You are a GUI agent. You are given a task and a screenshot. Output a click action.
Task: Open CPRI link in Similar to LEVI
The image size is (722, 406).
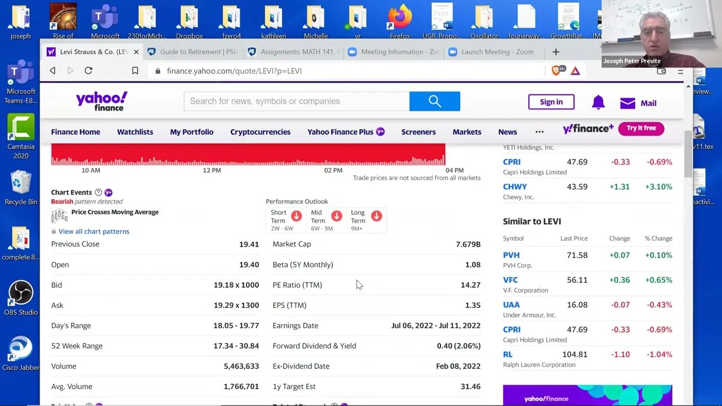512,329
